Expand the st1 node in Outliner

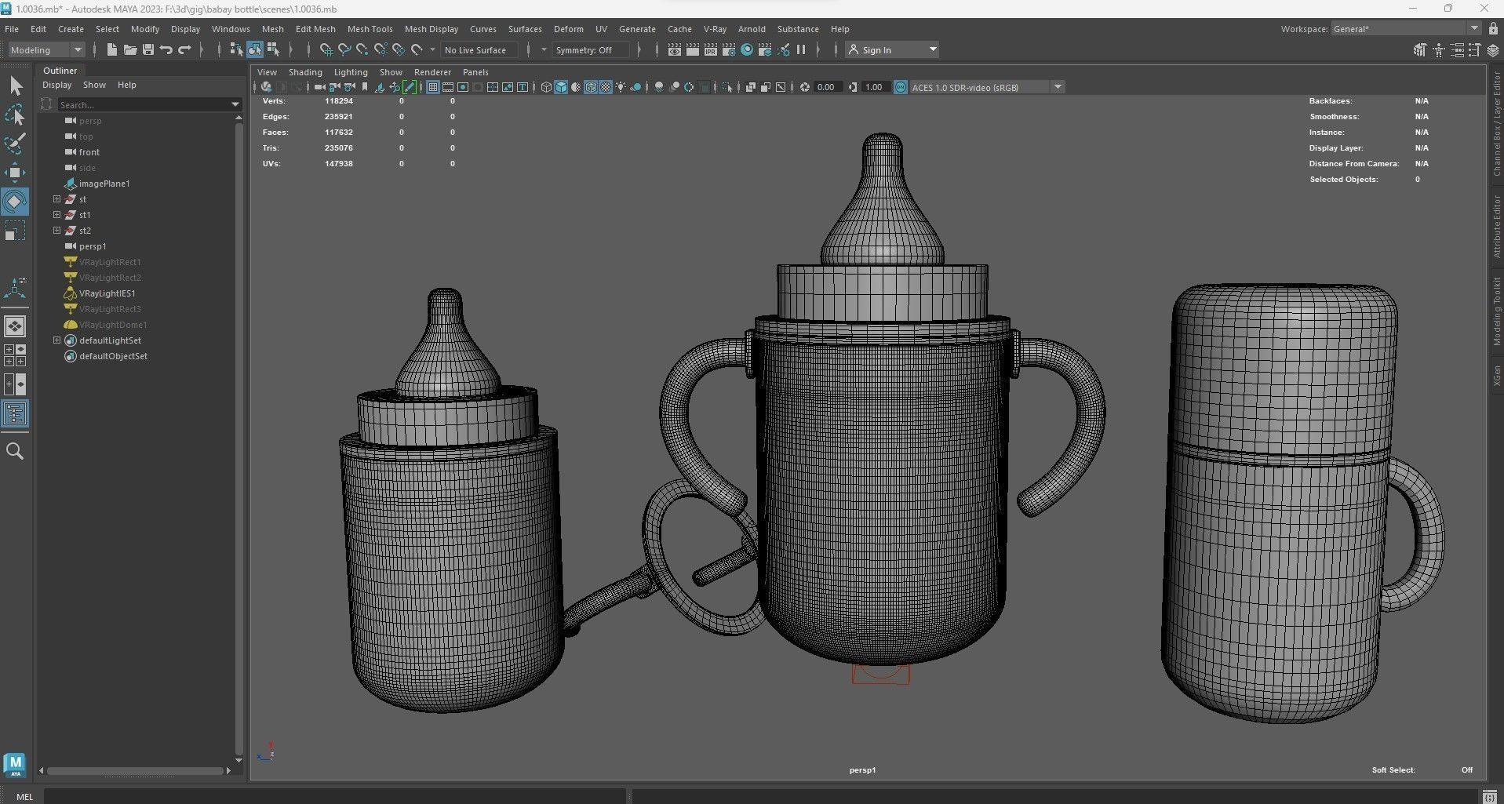[56, 215]
